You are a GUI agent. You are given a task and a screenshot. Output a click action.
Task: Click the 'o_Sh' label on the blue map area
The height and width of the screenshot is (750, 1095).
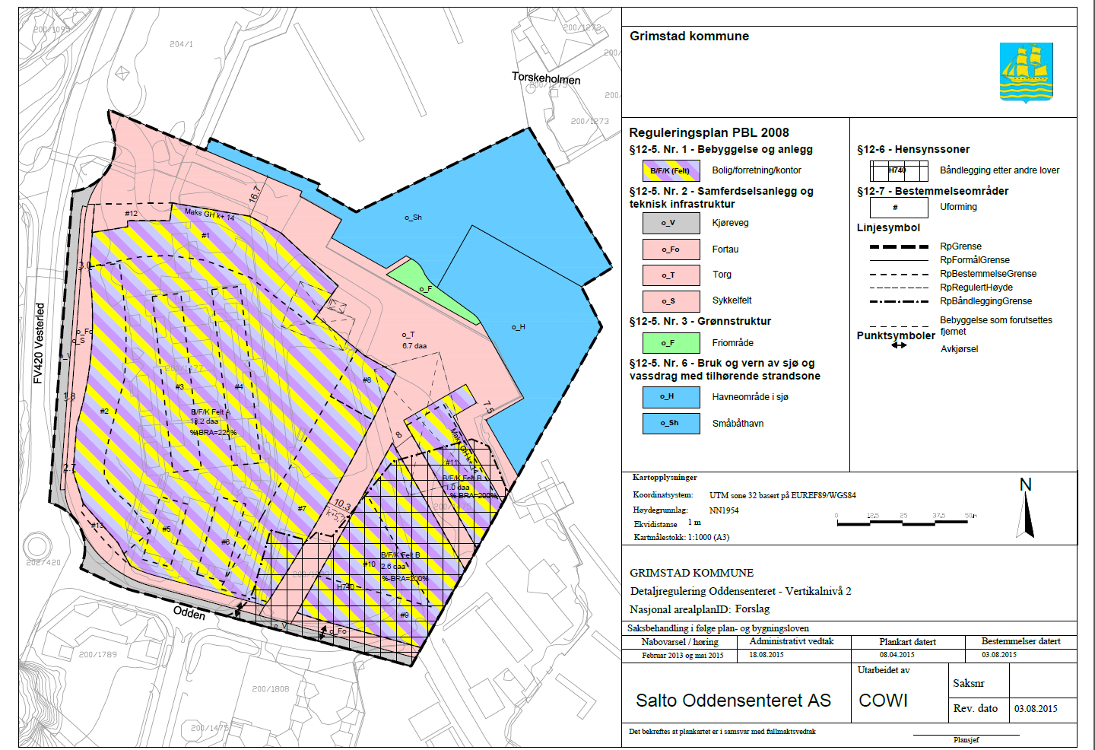413,218
